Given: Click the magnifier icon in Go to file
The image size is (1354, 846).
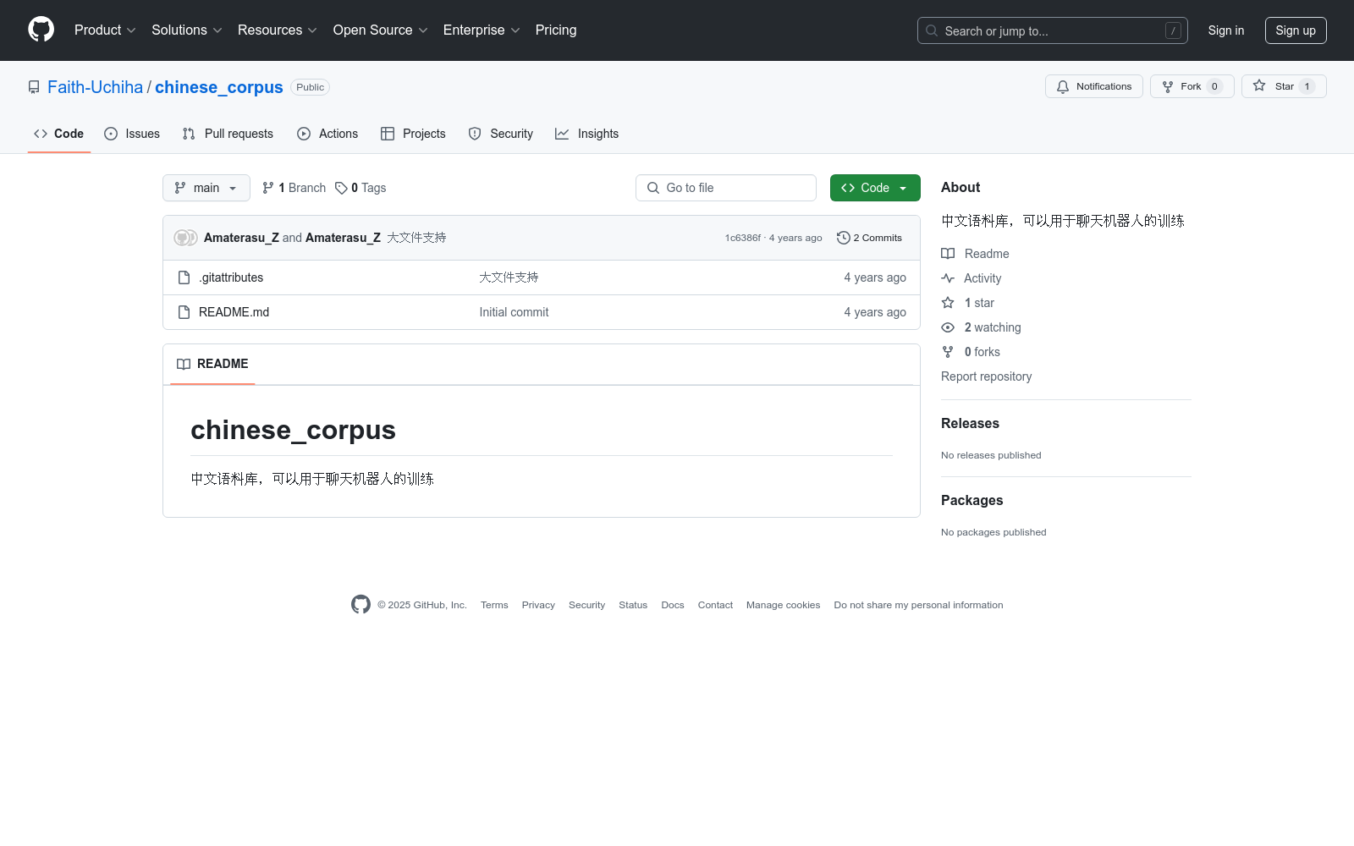Looking at the screenshot, I should pyautogui.click(x=653, y=188).
